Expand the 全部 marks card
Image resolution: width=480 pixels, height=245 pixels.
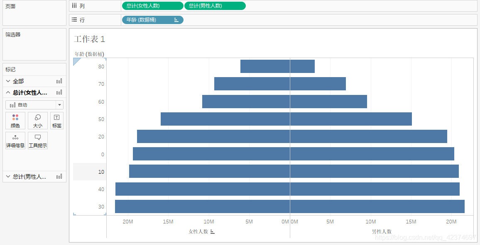pyautogui.click(x=8, y=81)
